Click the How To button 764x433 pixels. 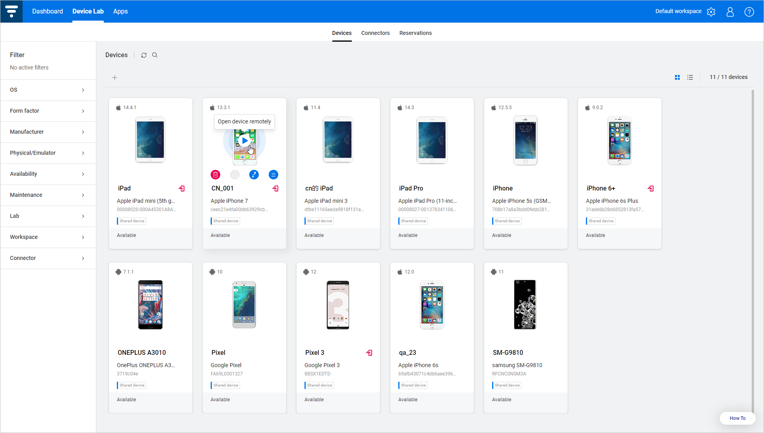pyautogui.click(x=737, y=418)
